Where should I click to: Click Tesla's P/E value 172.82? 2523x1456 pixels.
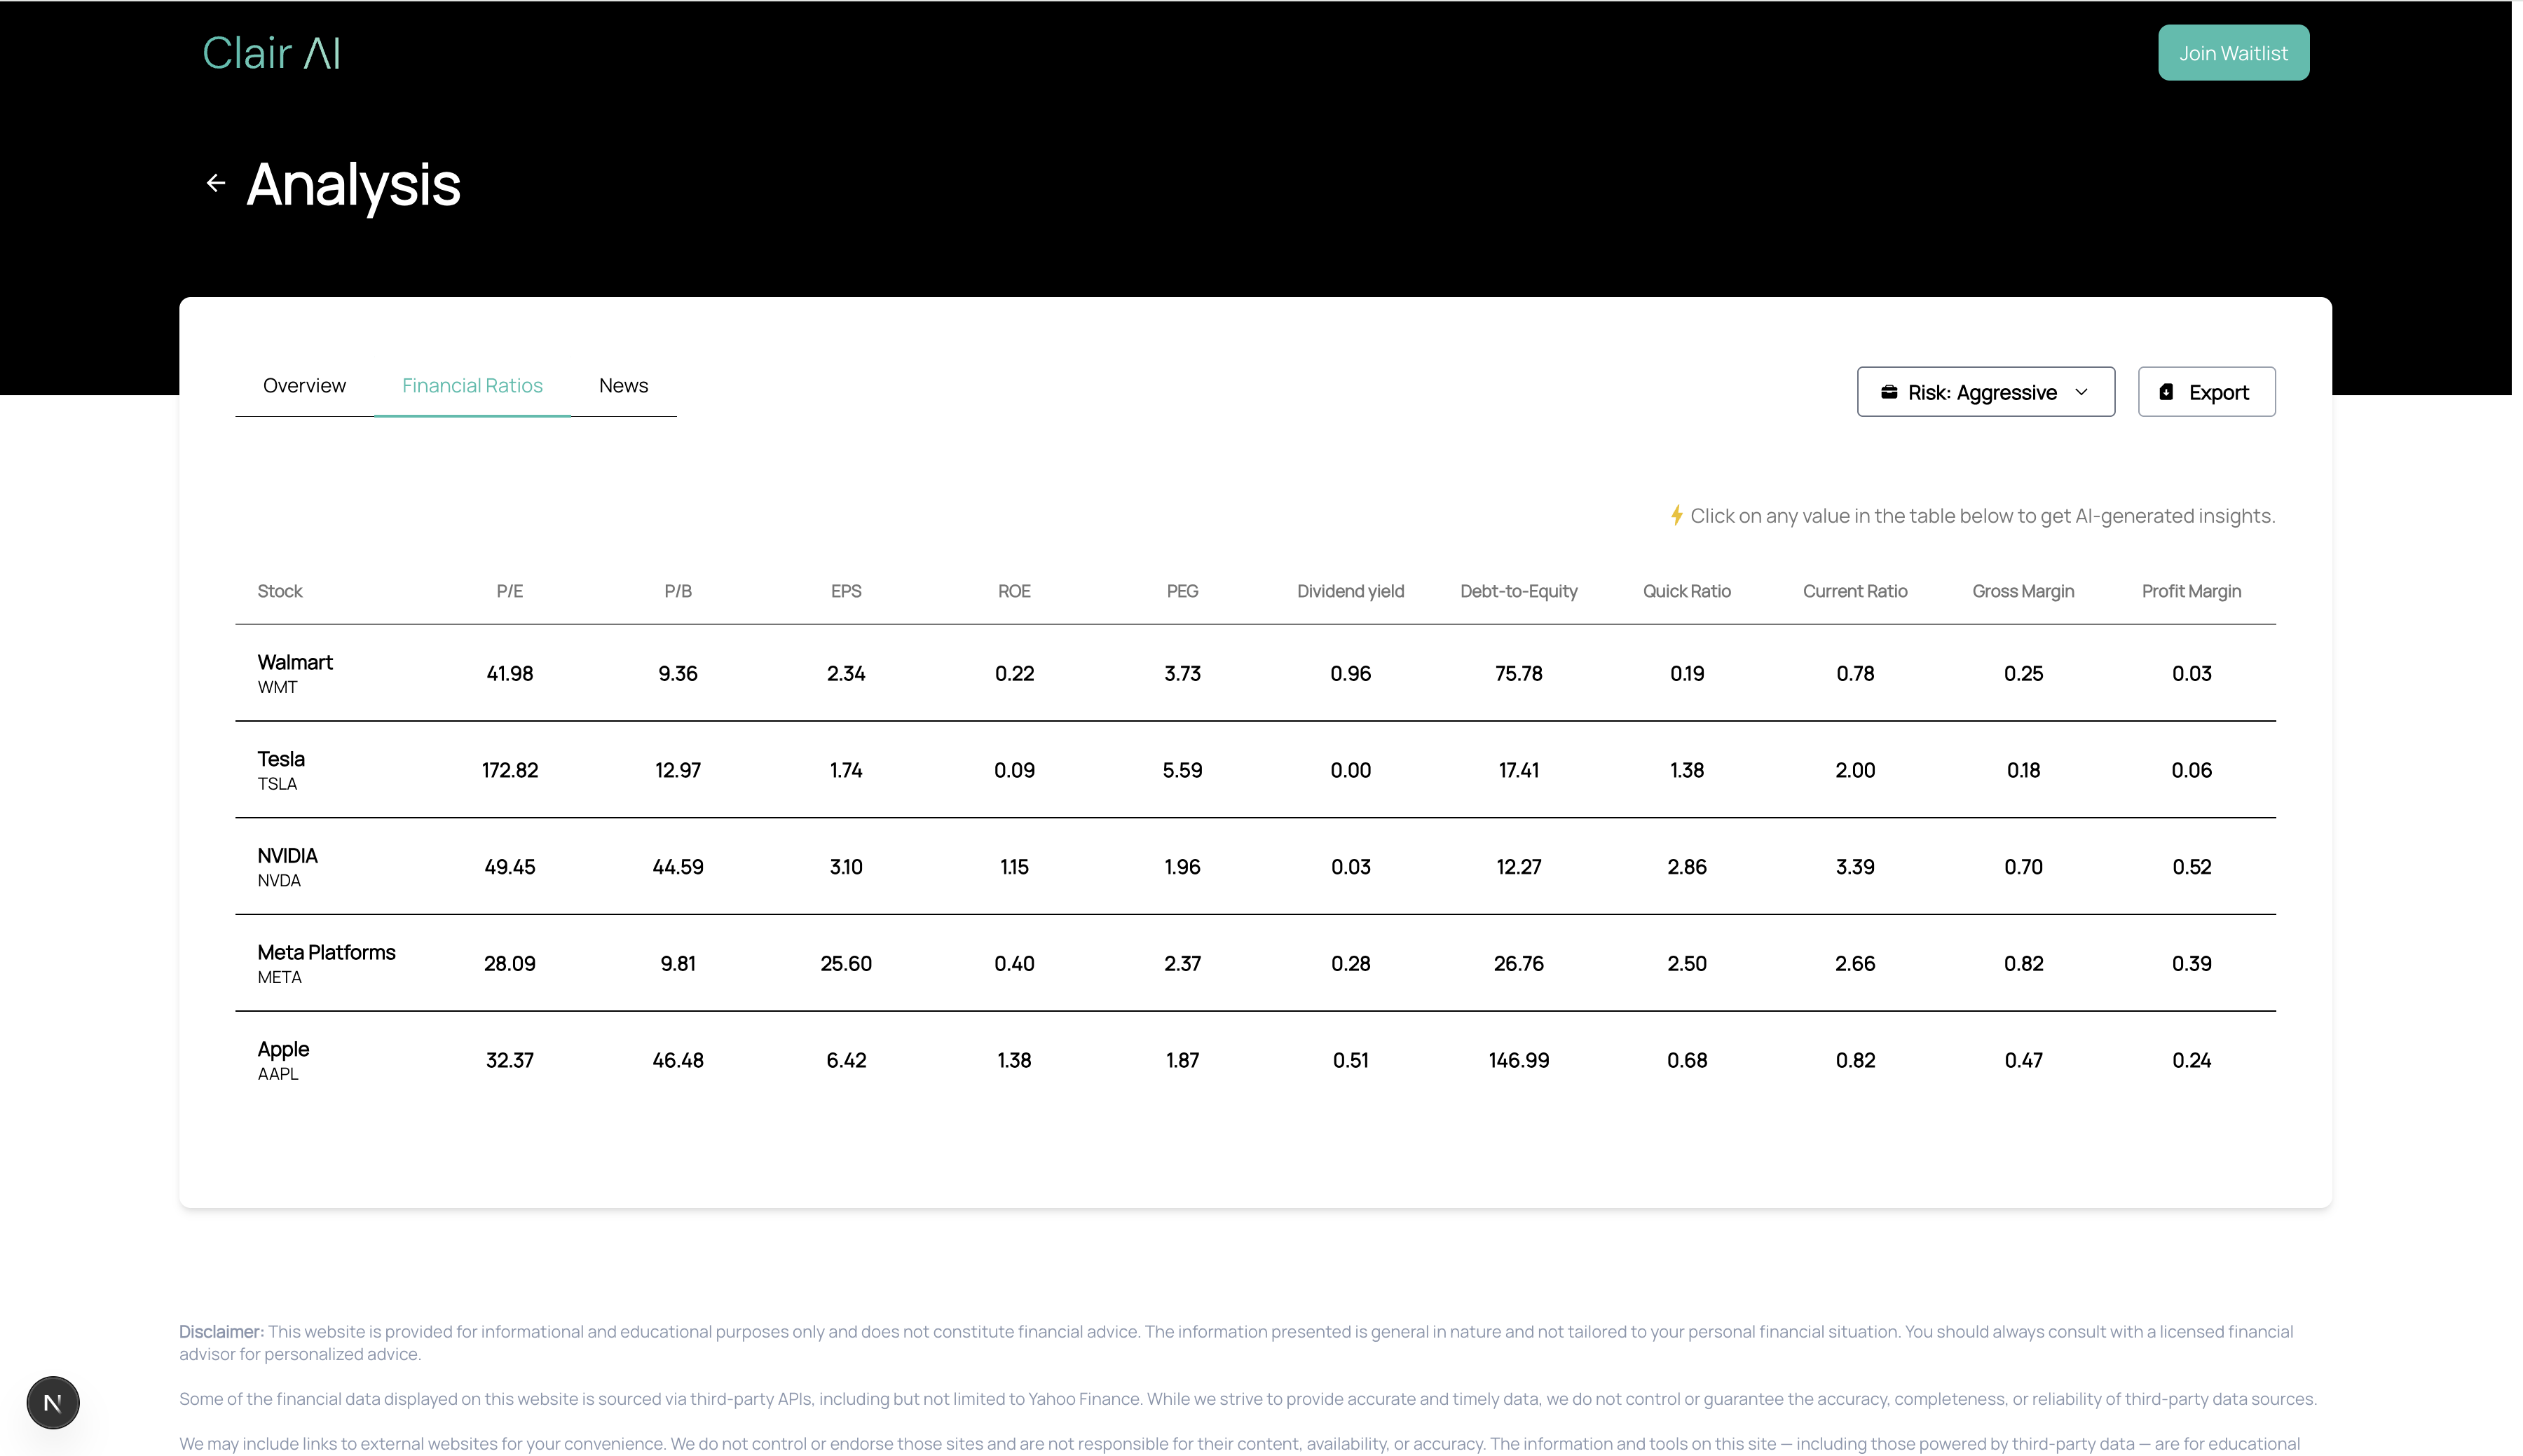510,770
